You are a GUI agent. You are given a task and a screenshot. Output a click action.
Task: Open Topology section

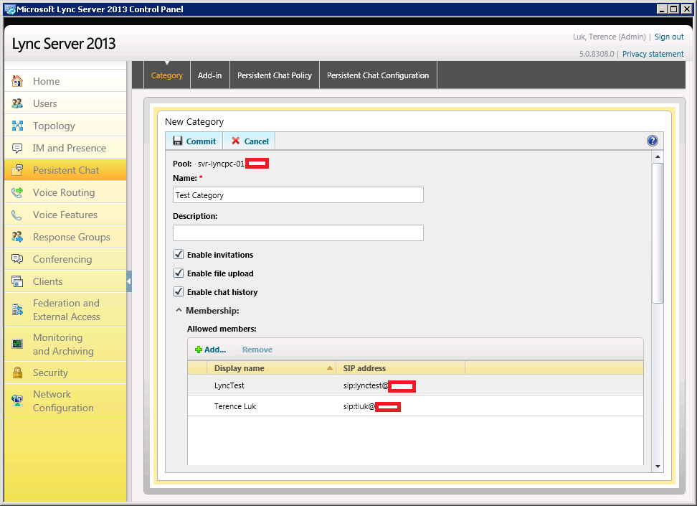[65, 126]
